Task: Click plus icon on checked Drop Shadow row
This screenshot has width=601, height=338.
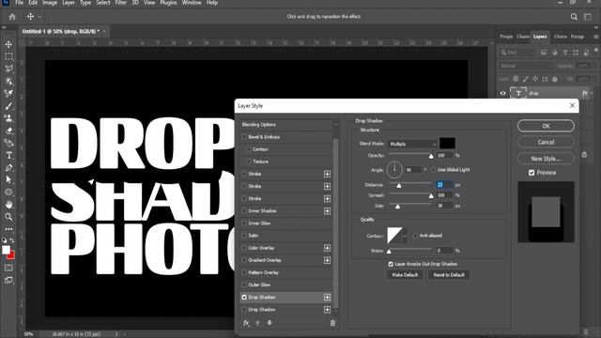Action: click(327, 298)
